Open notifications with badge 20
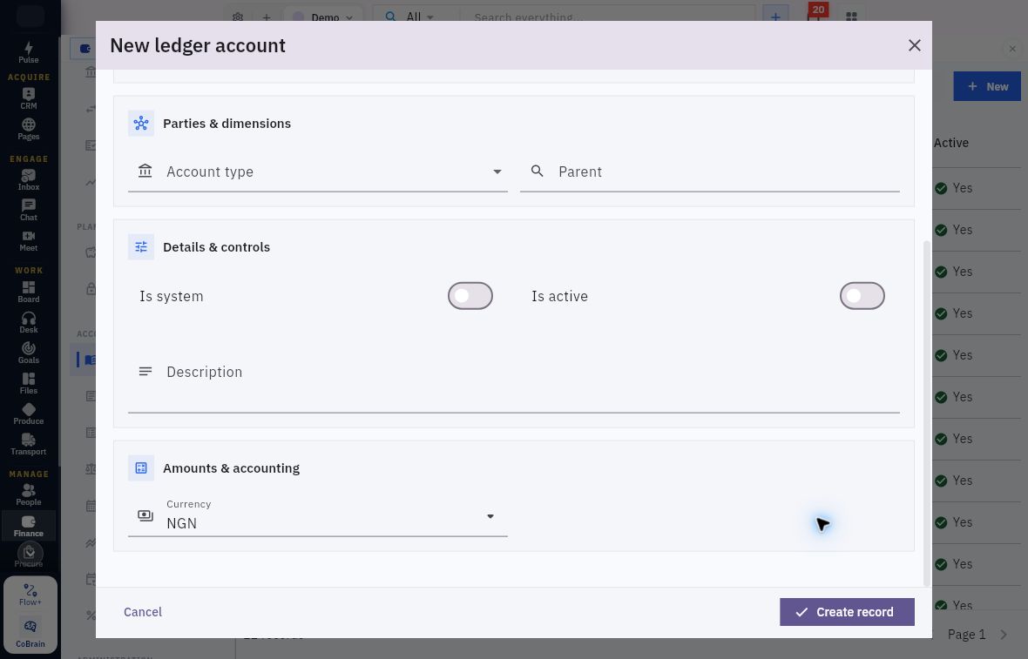This screenshot has height=659, width=1028. pyautogui.click(x=815, y=15)
